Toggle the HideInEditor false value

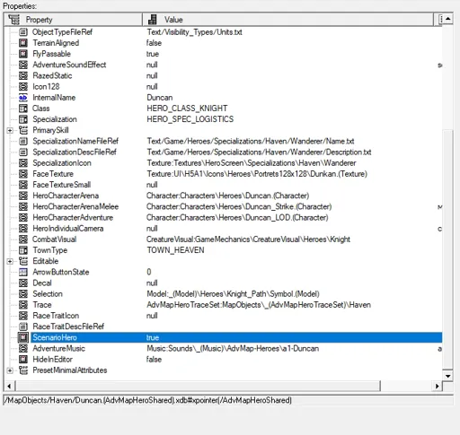pyautogui.click(x=154, y=360)
